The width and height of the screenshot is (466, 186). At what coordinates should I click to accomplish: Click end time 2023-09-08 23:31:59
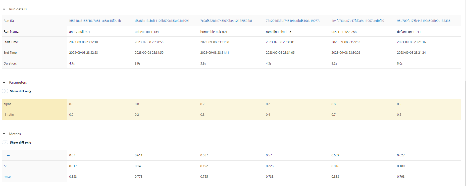[x=149, y=53]
